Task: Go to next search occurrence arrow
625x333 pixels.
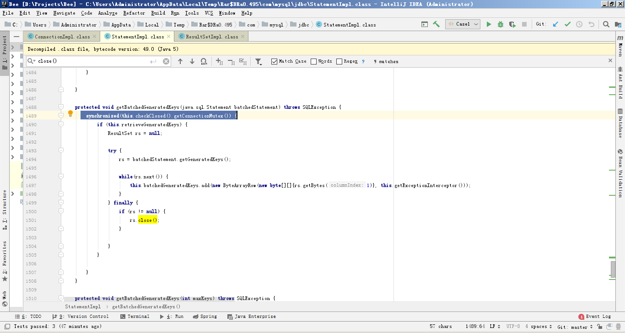Action: coord(192,61)
